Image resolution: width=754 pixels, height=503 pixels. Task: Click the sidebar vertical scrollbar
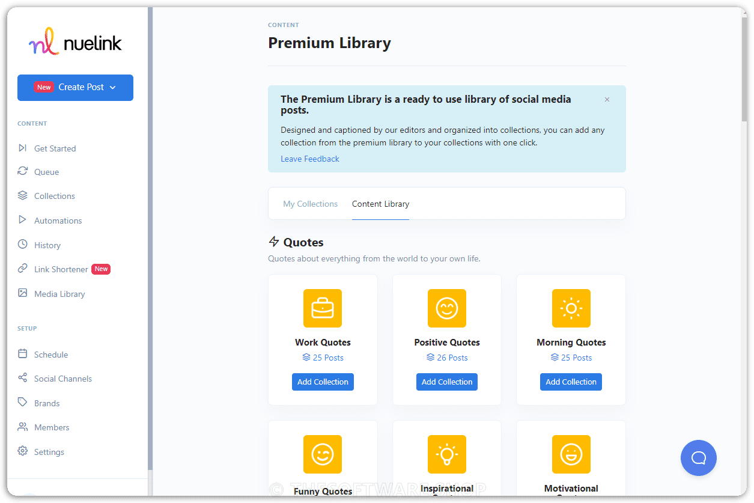click(x=150, y=239)
